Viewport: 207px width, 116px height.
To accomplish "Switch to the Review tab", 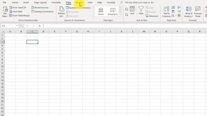I will tap(79, 2).
